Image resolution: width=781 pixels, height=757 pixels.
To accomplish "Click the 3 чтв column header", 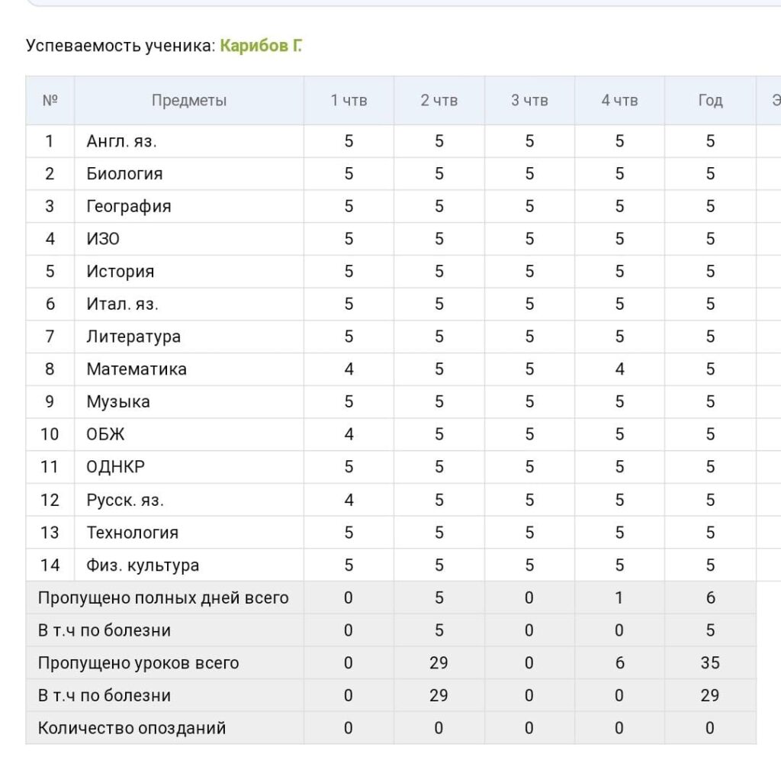I will tap(529, 101).
